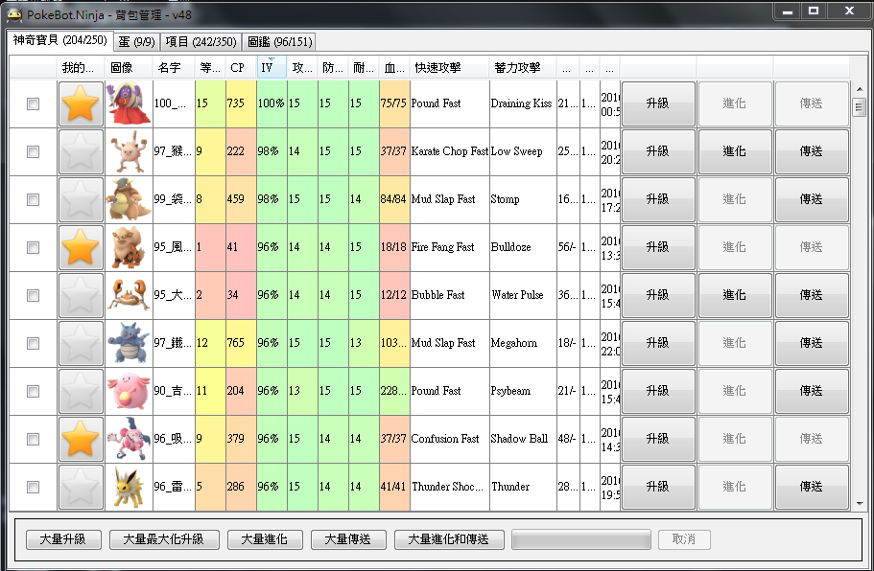Viewport: 874px width, 571px height.
Task: Click the Jolteon Pokémon image
Action: click(129, 487)
